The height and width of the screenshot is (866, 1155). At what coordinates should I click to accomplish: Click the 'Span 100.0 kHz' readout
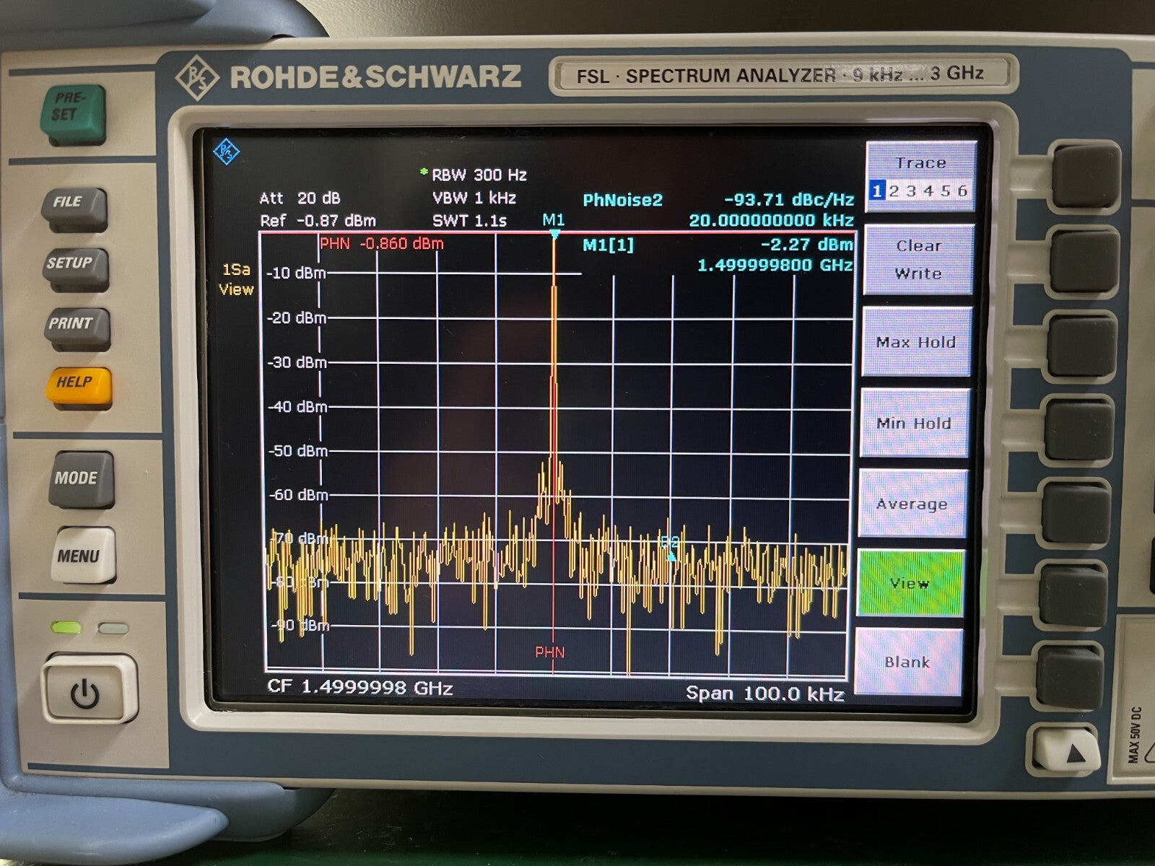coord(764,694)
